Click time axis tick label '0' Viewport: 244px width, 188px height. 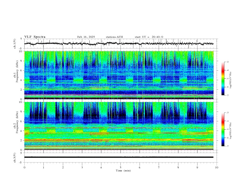[x=24, y=167]
